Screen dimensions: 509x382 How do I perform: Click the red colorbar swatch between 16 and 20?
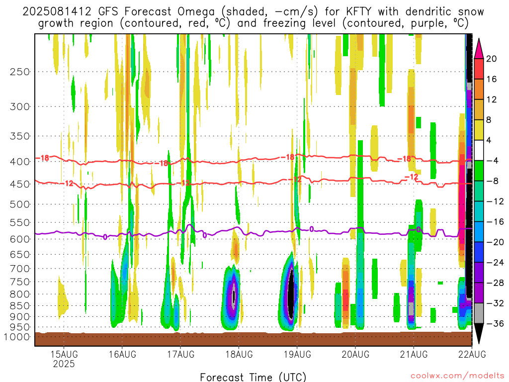tap(479, 69)
